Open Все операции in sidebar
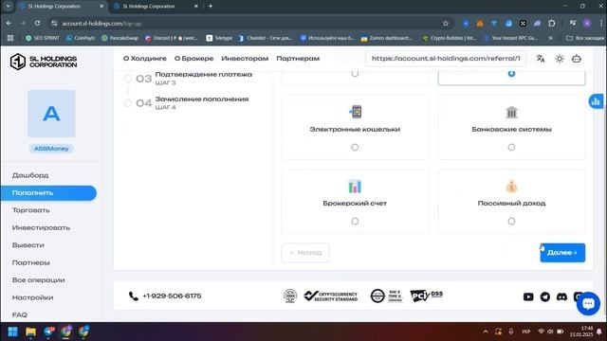The image size is (607, 341). 38,280
